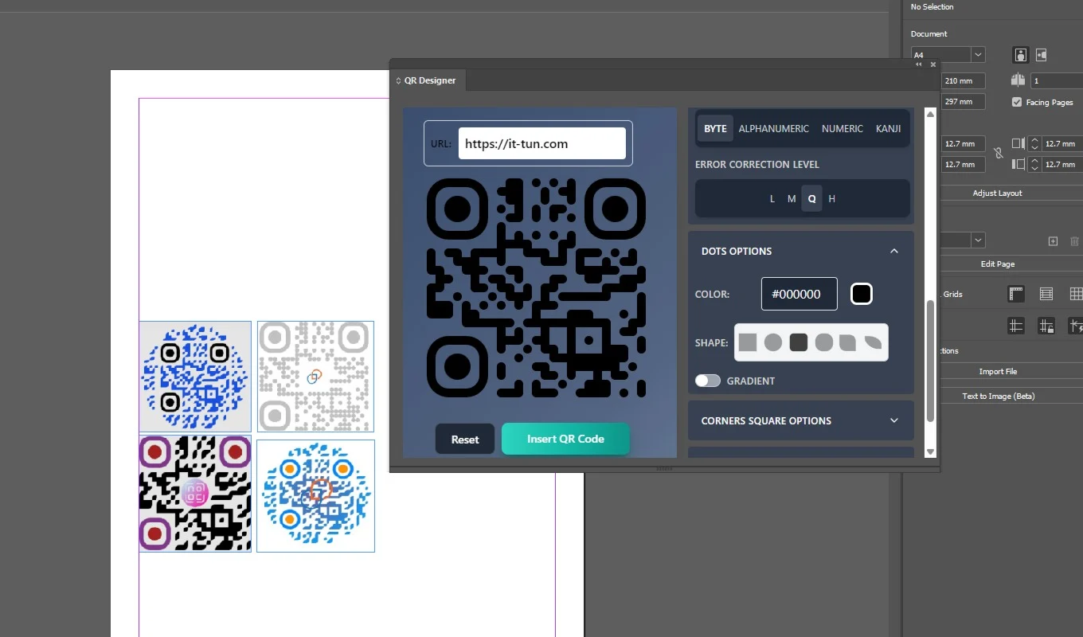Viewport: 1083px width, 637px height.
Task: Select the classy corner-cut dots shape
Action: click(848, 342)
